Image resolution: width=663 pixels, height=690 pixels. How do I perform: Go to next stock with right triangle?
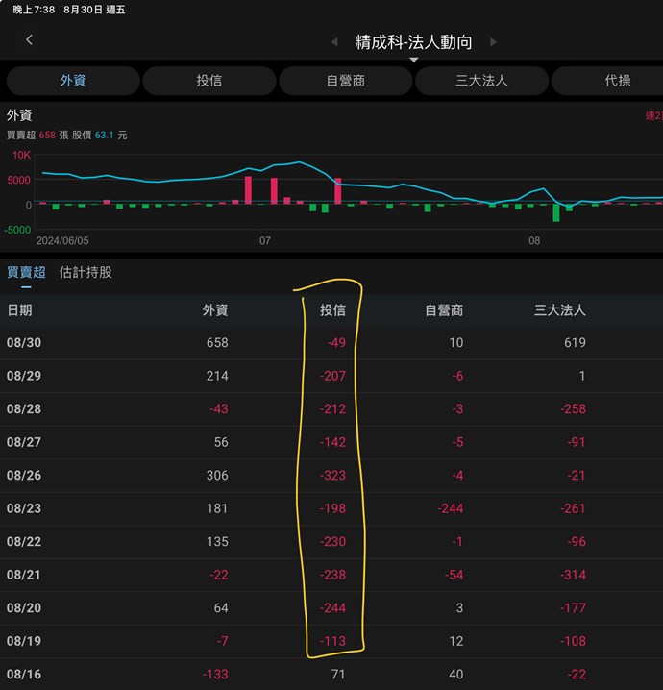494,42
